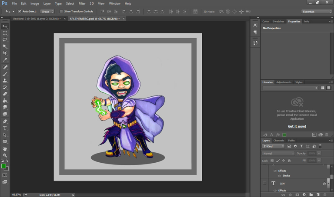The width and height of the screenshot is (334, 197).
Task: Create new fill or adjustment layer
Action: 304,195
